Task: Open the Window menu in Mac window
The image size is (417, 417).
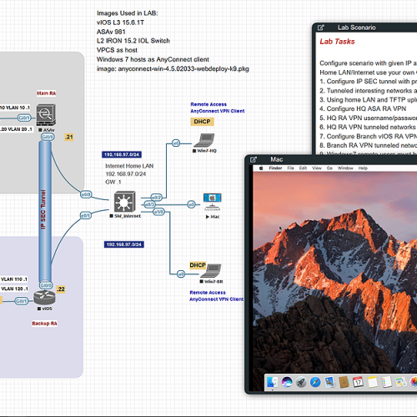Action: (x=345, y=168)
